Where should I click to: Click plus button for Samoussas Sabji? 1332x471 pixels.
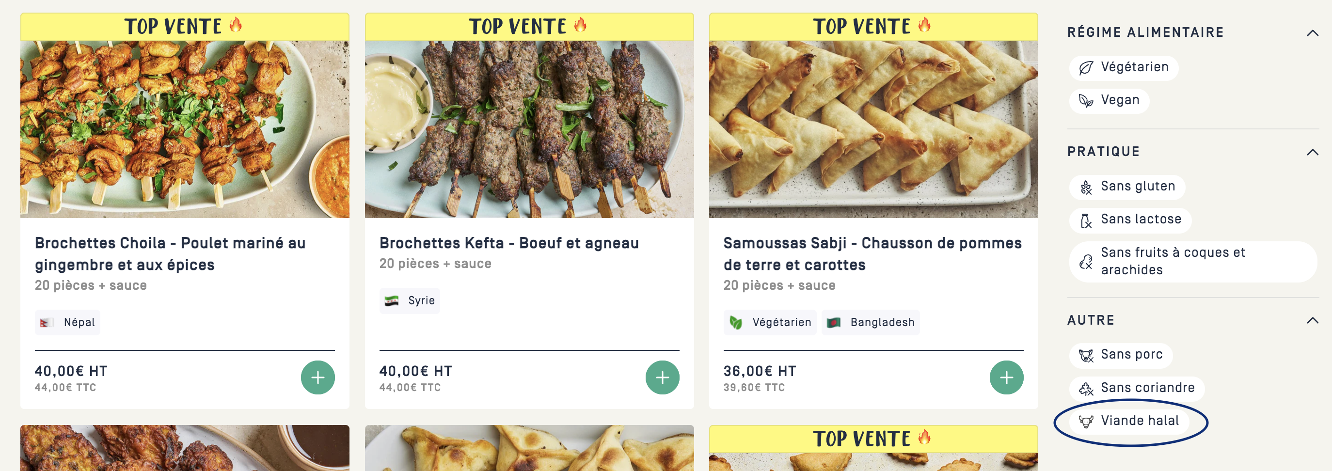coord(1006,377)
